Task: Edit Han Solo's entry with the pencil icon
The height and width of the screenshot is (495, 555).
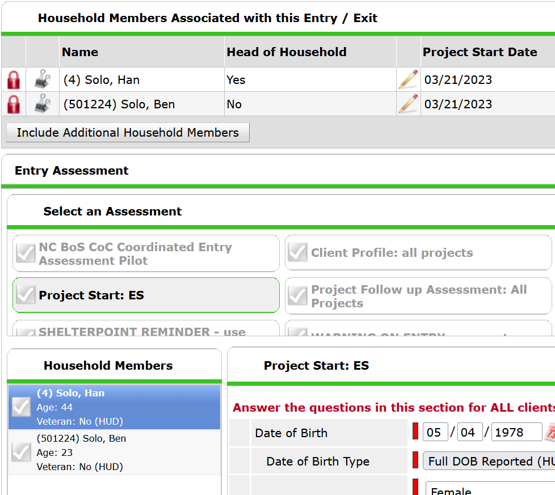Action: [407, 79]
